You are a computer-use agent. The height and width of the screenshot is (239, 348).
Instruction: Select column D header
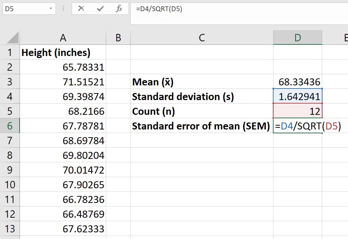tap(298, 37)
